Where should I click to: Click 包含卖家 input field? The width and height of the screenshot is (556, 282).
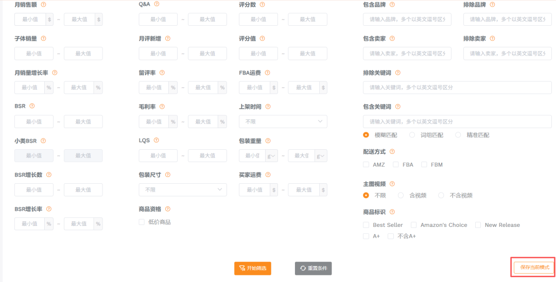407,54
